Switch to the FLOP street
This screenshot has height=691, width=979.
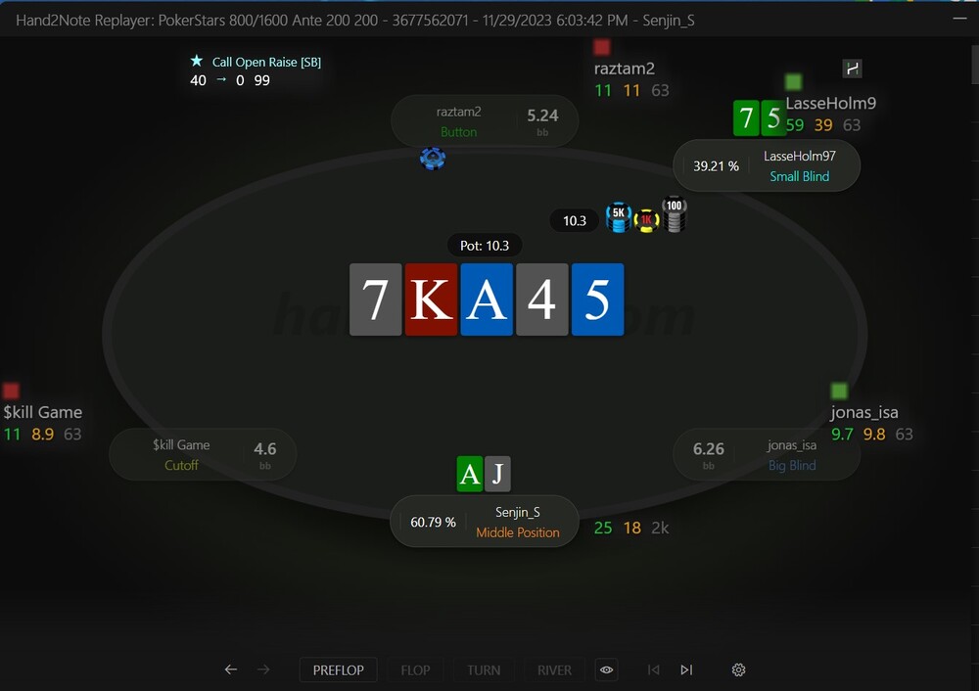click(415, 669)
